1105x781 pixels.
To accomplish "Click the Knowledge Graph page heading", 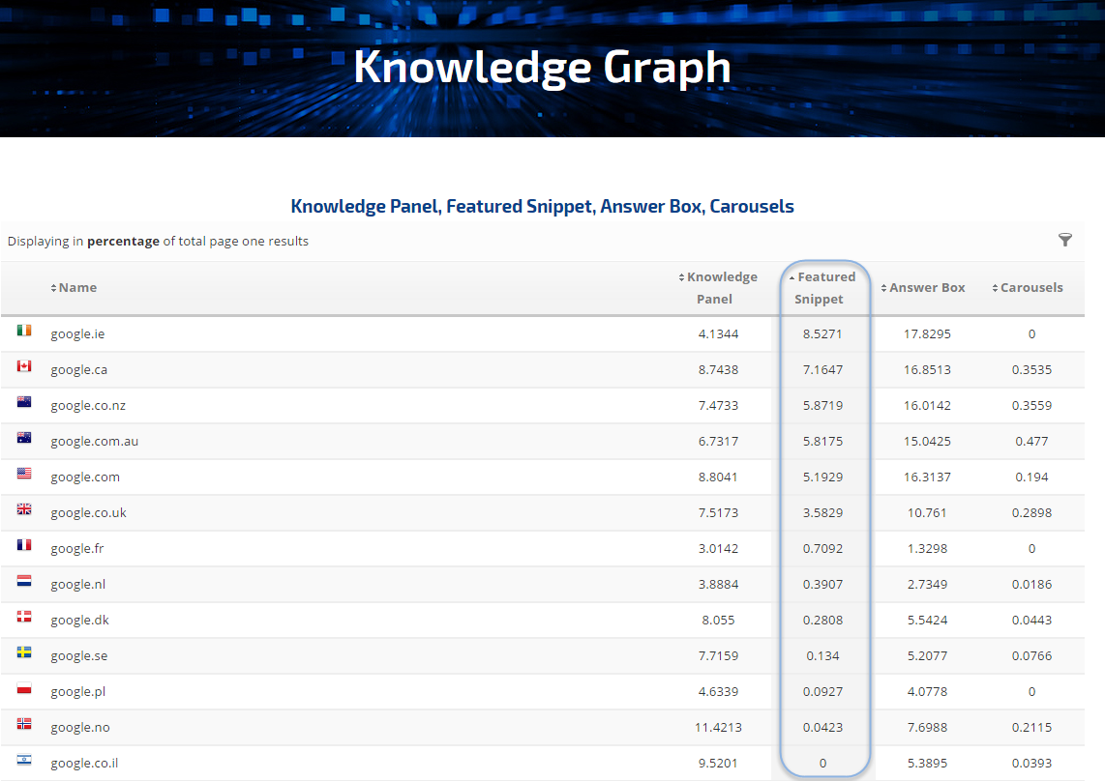I will (542, 68).
